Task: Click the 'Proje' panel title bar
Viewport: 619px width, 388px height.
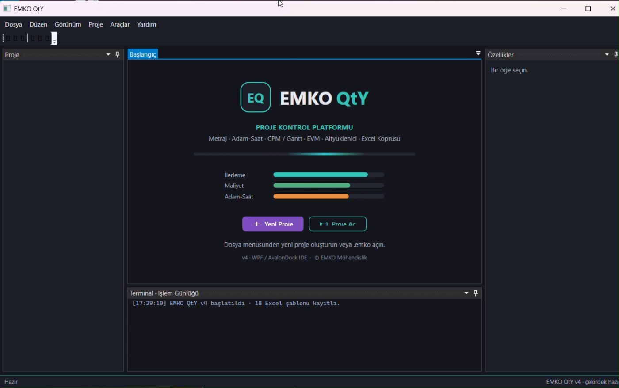Action: pyautogui.click(x=63, y=54)
